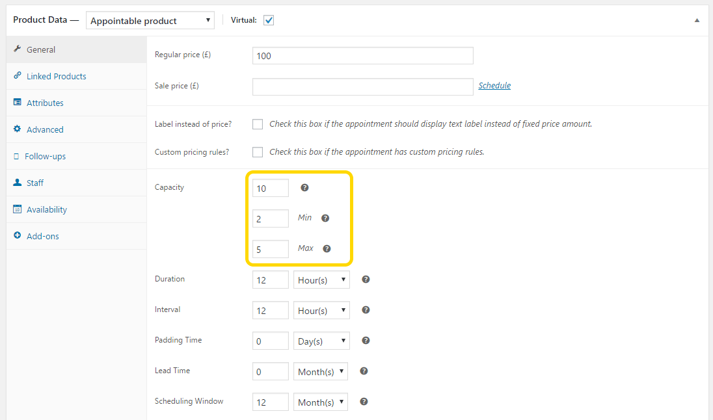The height and width of the screenshot is (420, 713).
Task: Switch to the Linked Products tab
Action: click(x=76, y=76)
